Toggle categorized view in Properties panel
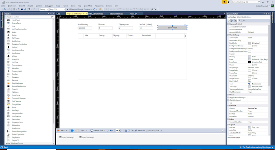The width and height of the screenshot is (275, 150). tap(229, 21)
